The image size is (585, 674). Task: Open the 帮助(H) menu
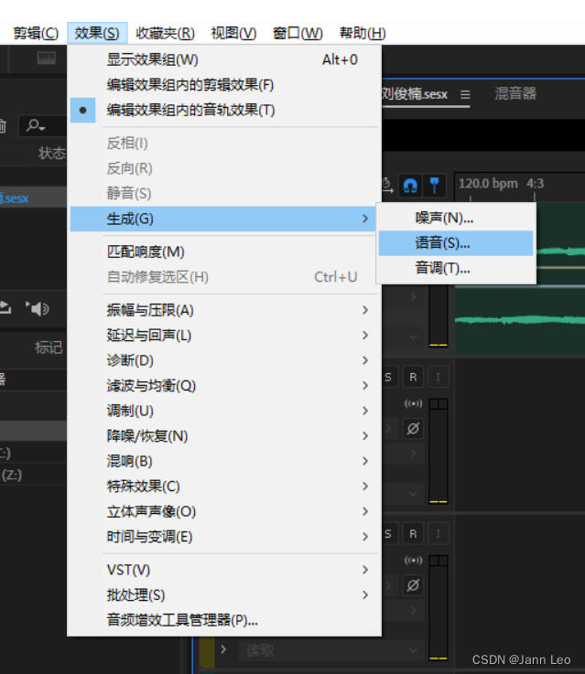click(x=363, y=33)
